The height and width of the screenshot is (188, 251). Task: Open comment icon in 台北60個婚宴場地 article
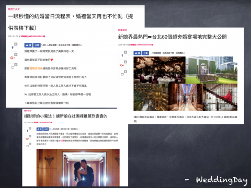pyautogui.click(x=122, y=75)
